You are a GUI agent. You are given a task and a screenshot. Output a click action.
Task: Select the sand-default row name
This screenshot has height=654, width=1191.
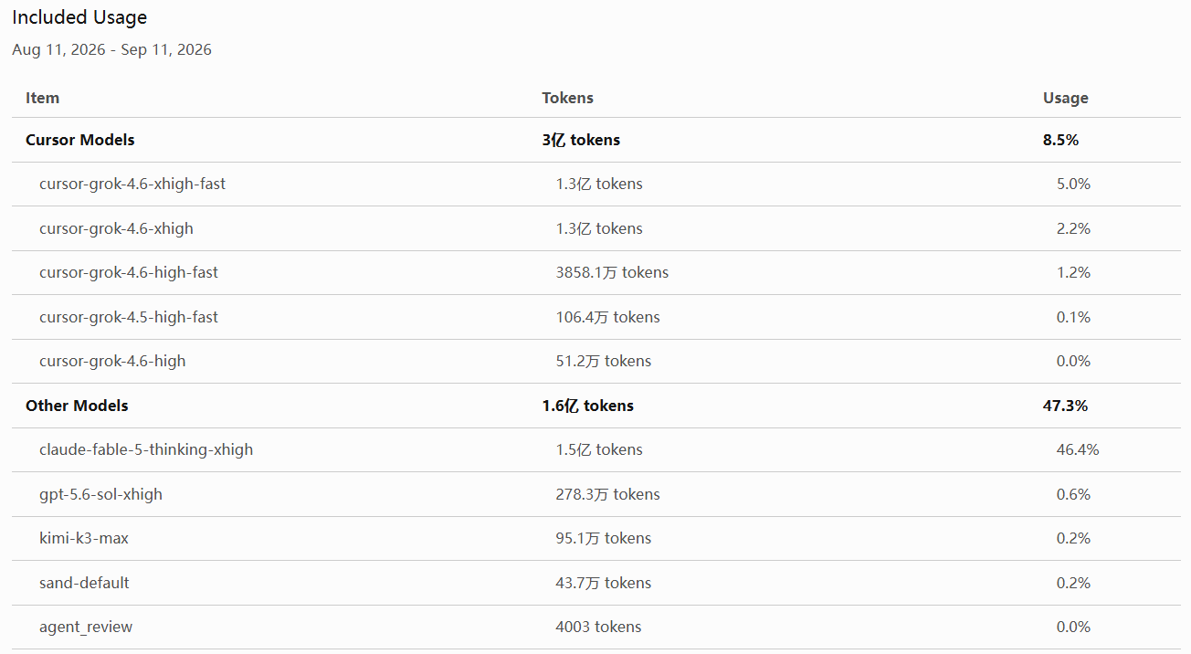click(x=84, y=583)
